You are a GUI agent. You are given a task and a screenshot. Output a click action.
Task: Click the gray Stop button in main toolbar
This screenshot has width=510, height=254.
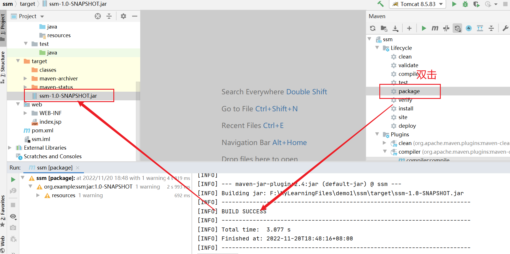(505, 4)
